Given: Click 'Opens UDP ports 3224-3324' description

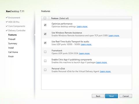Looking at the screenshot, I should pyautogui.click(x=65, y=54).
